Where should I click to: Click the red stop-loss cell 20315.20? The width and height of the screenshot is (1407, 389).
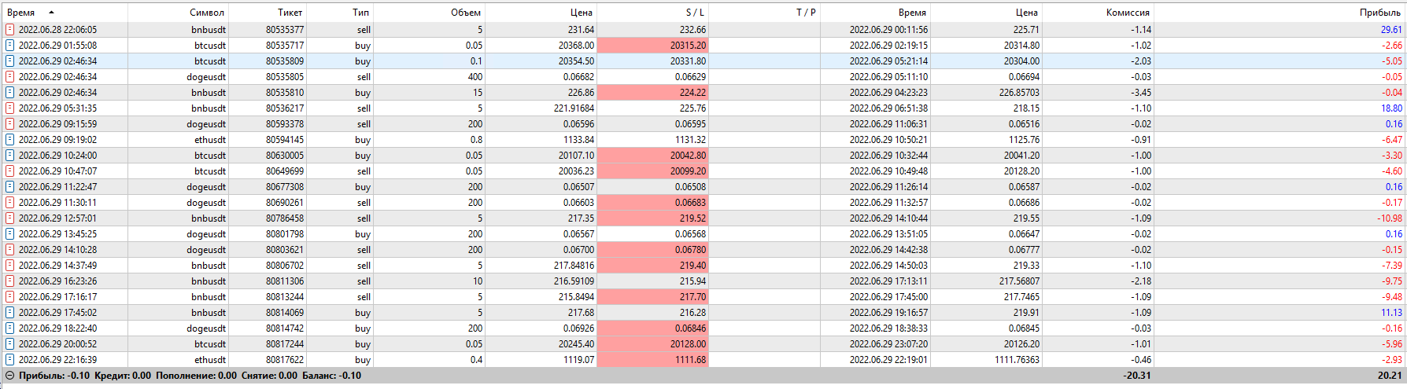(x=688, y=46)
